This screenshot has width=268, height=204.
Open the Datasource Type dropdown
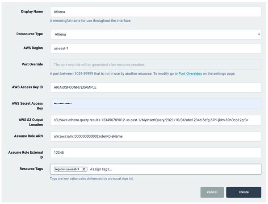click(x=155, y=34)
